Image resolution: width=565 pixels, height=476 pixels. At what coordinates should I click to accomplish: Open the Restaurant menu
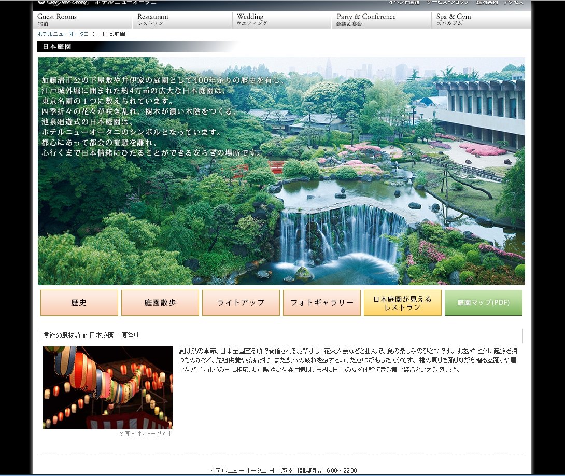182,20
